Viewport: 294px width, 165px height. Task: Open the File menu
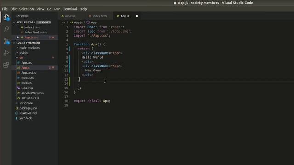tap(5, 9)
